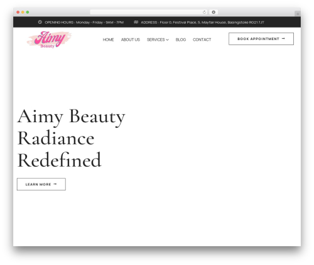Click the opening hours text

click(x=84, y=23)
